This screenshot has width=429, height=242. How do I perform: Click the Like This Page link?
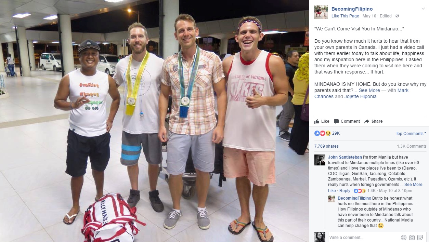pos(345,16)
